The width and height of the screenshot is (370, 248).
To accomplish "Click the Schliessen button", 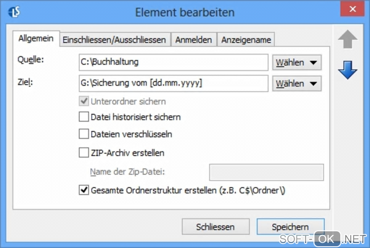I will point(215,227).
